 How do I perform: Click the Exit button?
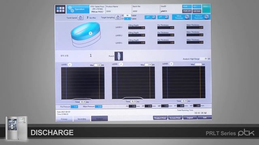click(205, 117)
